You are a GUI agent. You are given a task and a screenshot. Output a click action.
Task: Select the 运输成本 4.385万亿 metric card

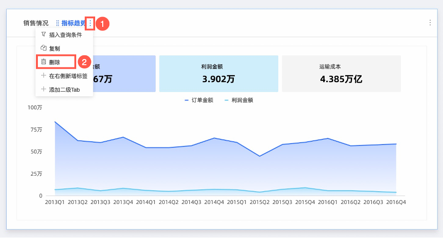coord(341,74)
